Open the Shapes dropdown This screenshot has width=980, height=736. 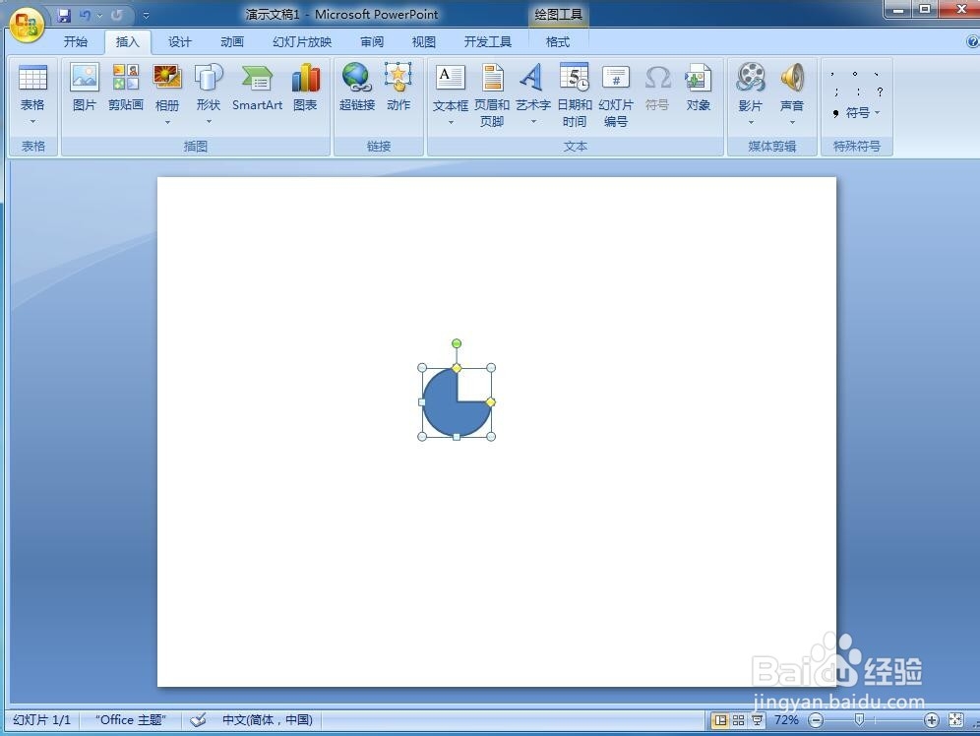(208, 93)
